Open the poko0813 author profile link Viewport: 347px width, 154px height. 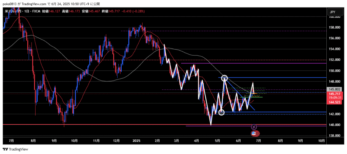(8, 4)
